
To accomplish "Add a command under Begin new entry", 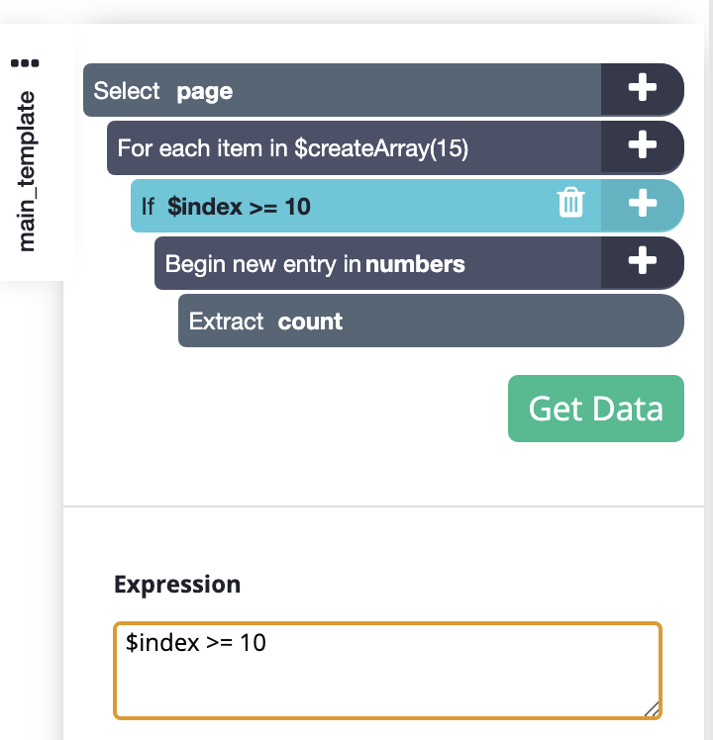I will click(643, 262).
